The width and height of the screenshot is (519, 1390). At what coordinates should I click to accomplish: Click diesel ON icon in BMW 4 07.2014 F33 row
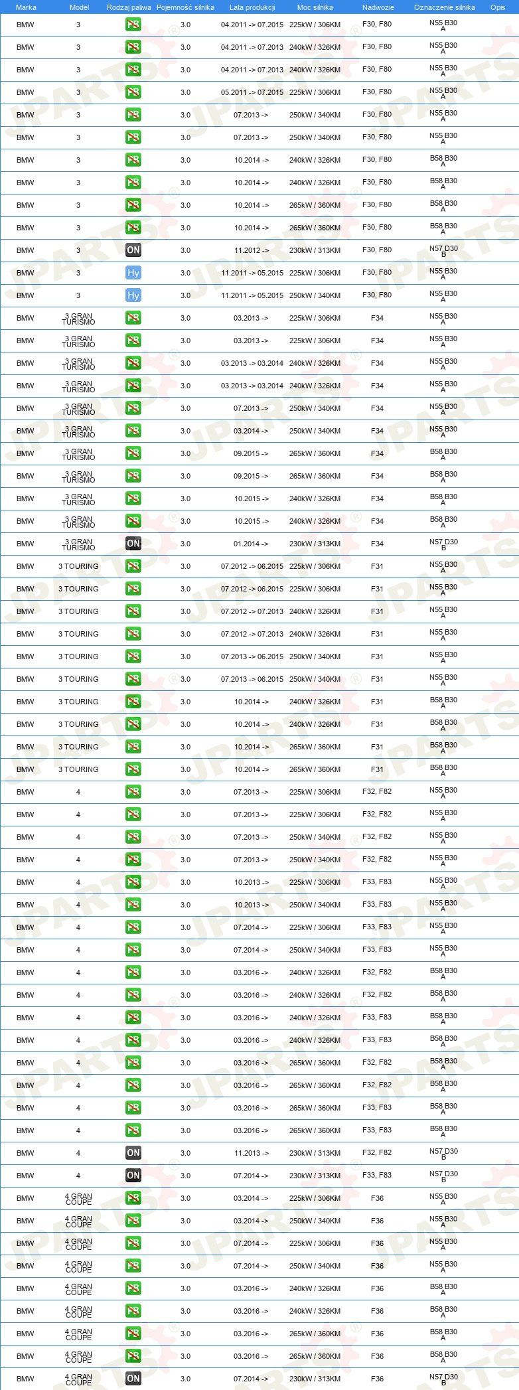133,1176
